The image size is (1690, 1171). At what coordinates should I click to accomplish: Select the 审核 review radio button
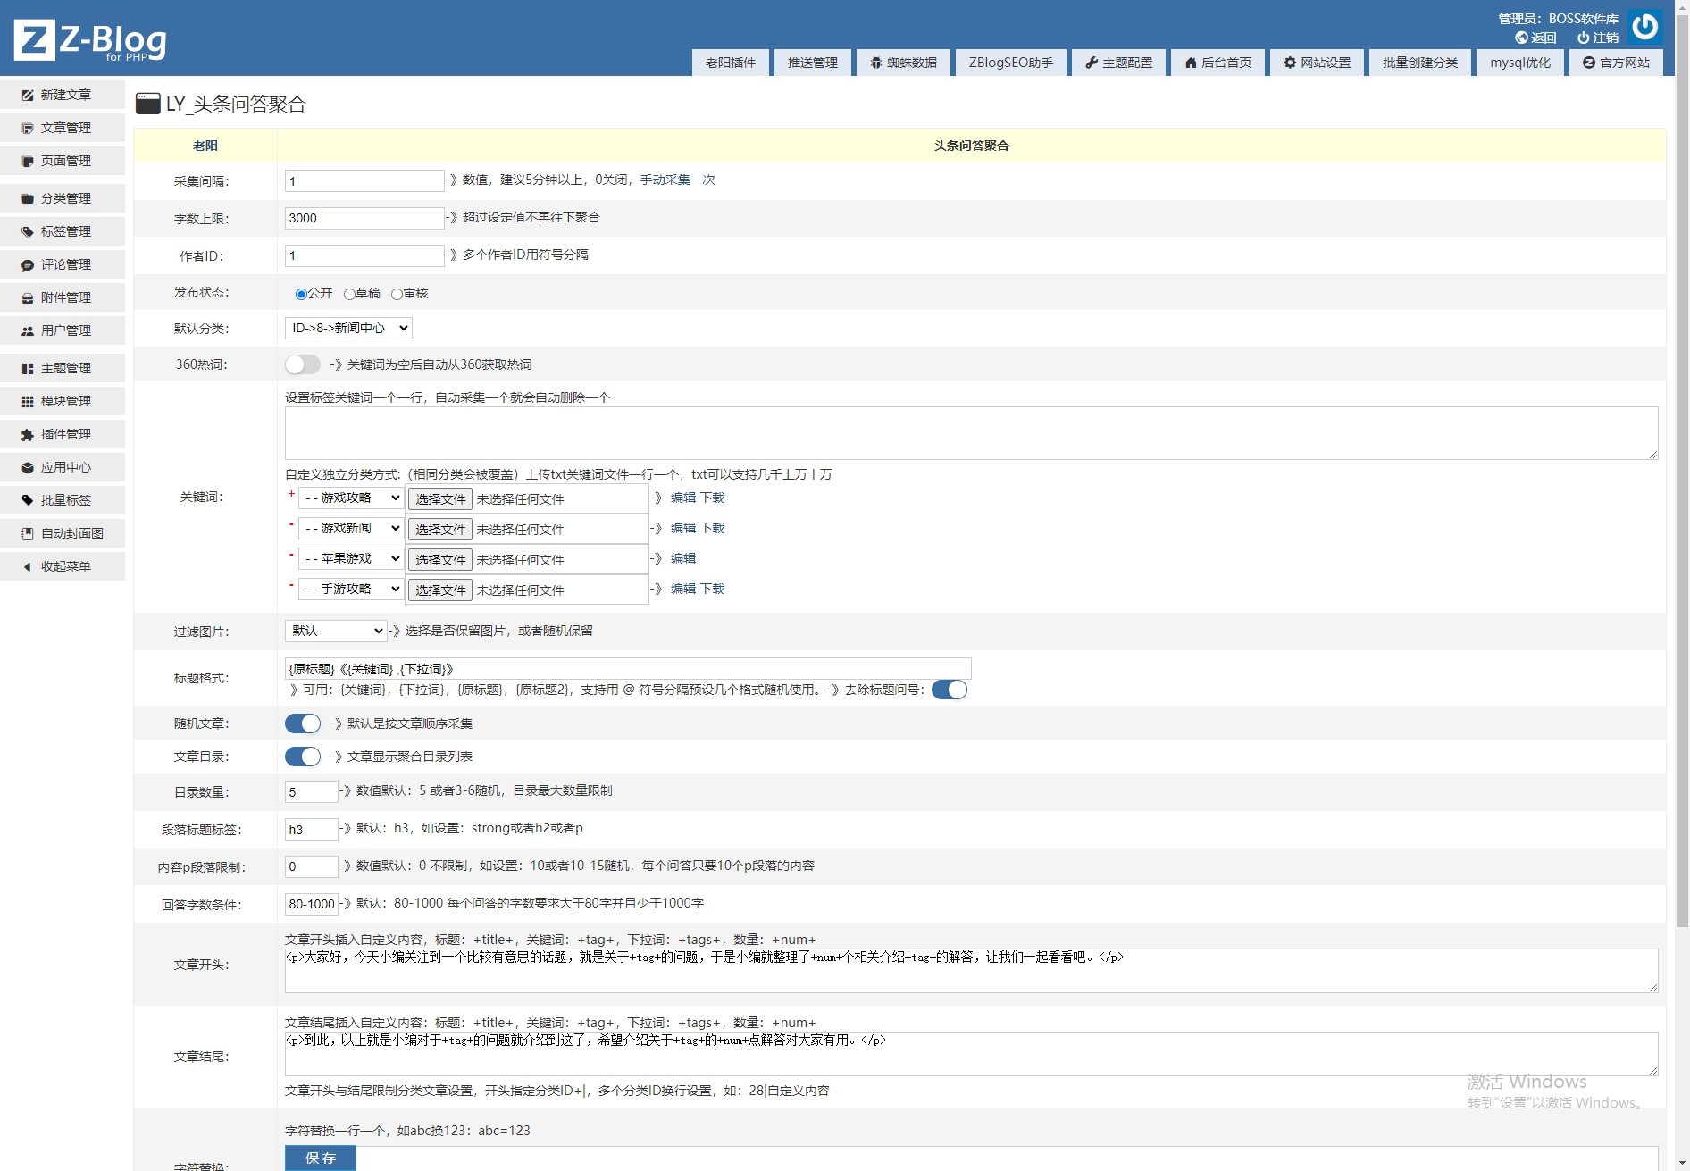[397, 294]
